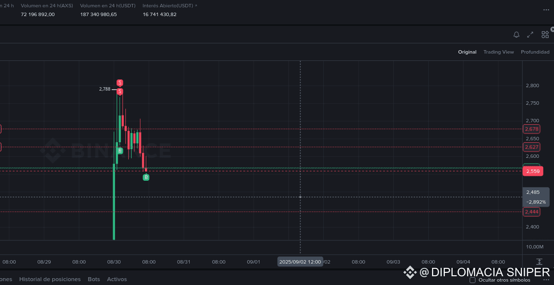Screen dimensions: 554x285
Task: Click the sell marker beside 2,788
Action: point(120,92)
